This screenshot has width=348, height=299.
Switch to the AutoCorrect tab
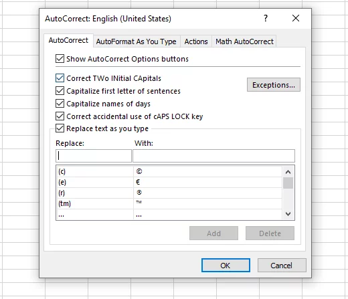68,41
